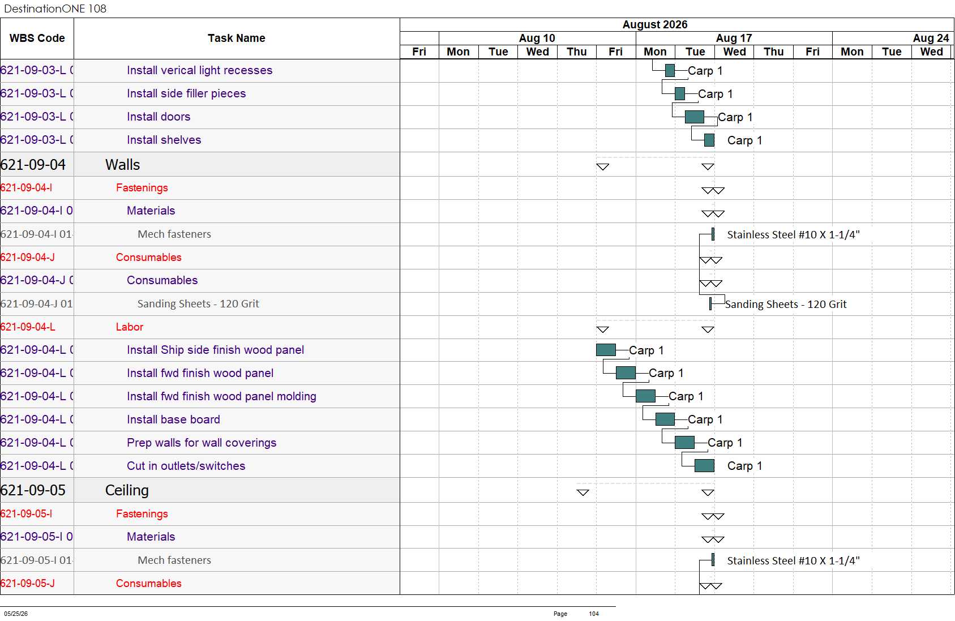Select the Install shelves task bar

click(x=709, y=140)
